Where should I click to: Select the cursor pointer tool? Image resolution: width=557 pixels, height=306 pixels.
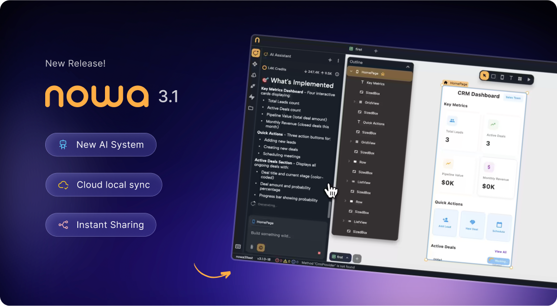pos(485,76)
